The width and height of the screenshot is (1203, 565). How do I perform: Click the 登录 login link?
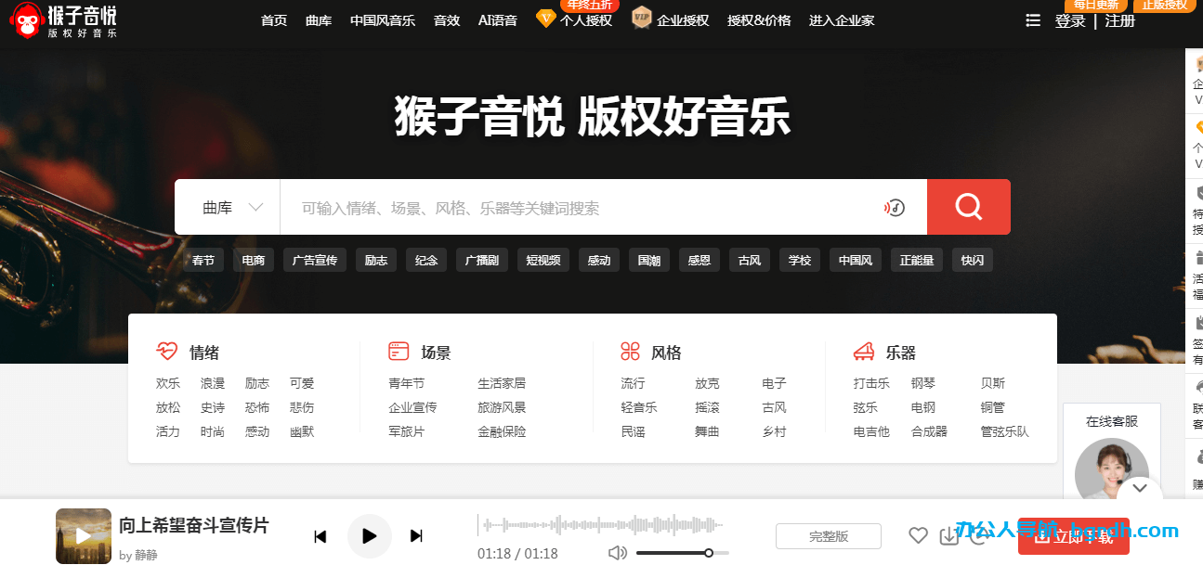[x=1070, y=20]
